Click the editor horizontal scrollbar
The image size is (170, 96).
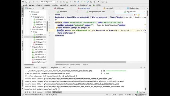(x=91, y=62)
